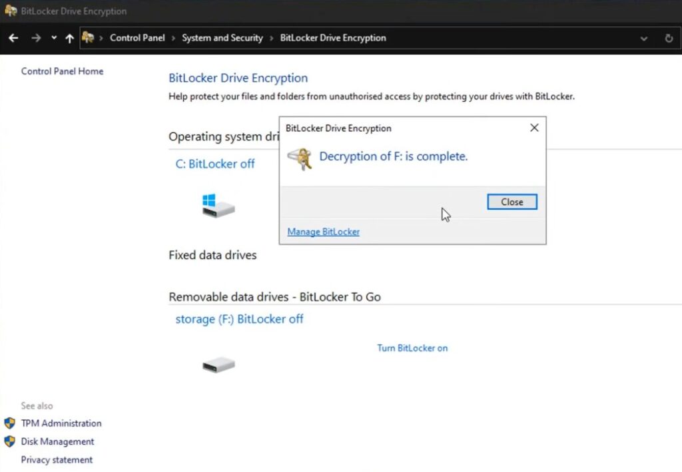This screenshot has height=472, width=682.
Task: Click the address bar BitLocker keys icon
Action: point(88,37)
